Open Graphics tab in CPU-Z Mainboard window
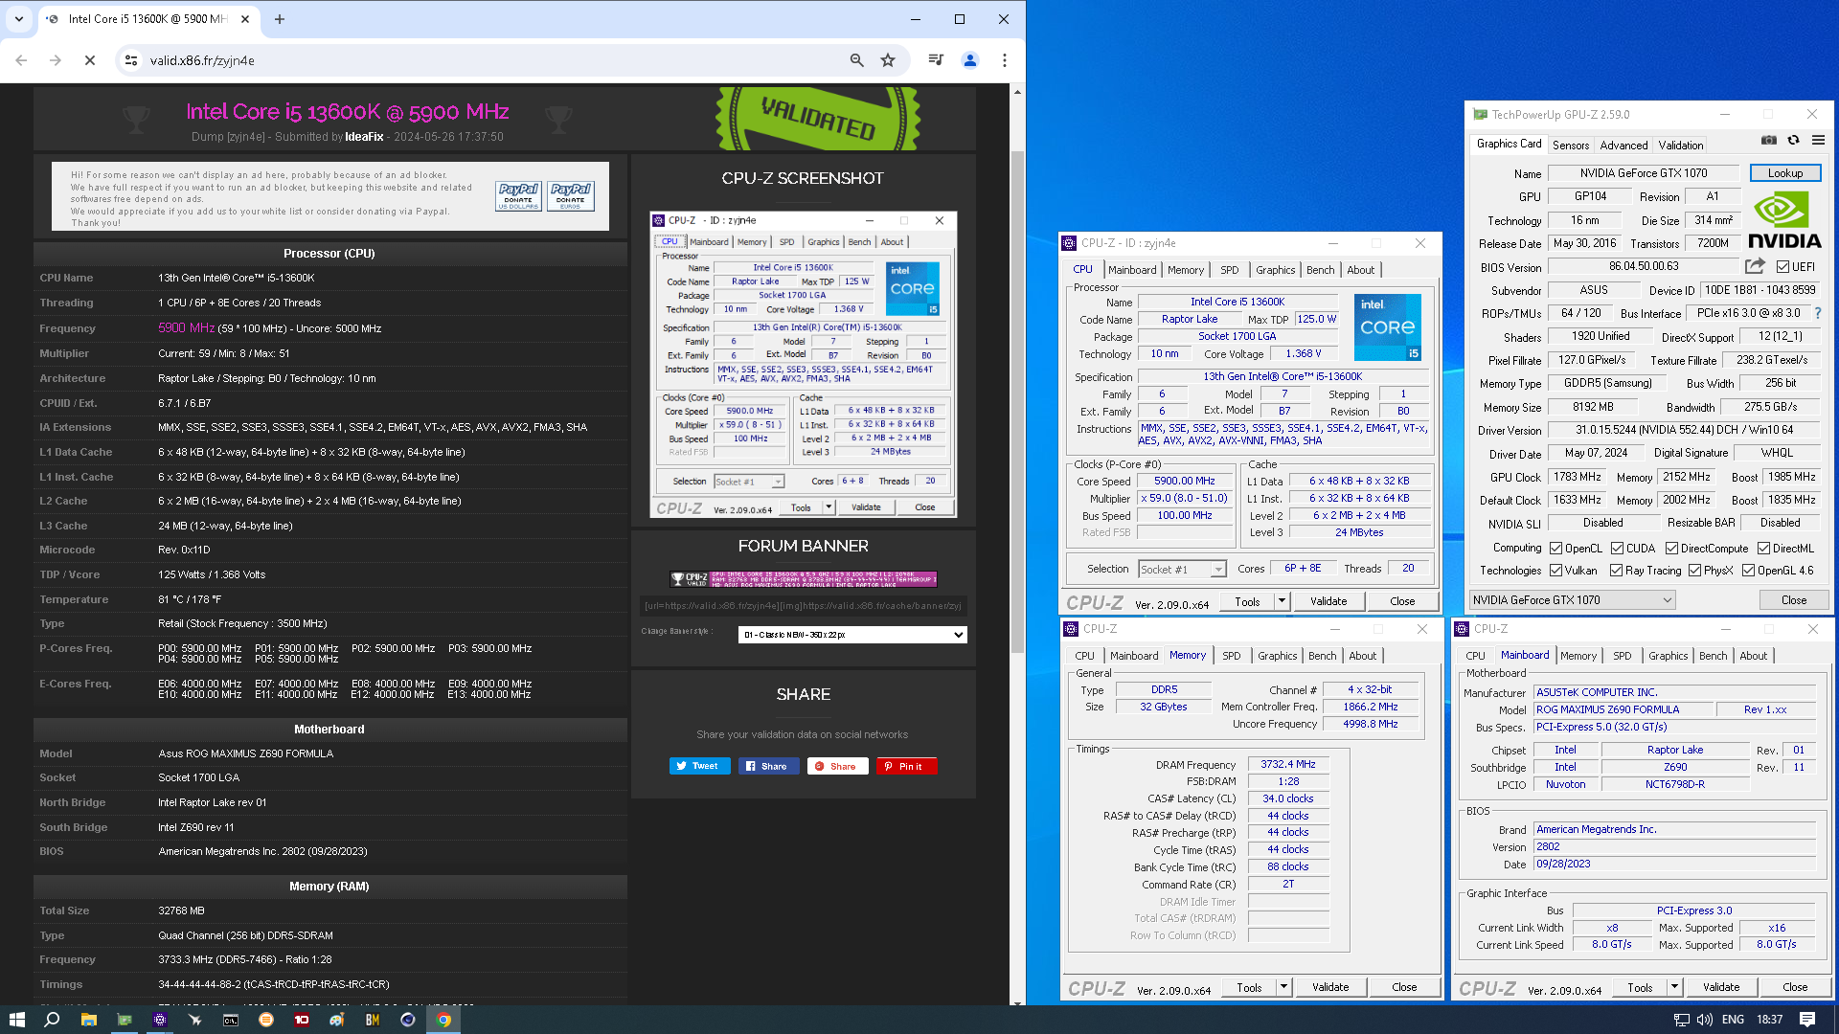The height and width of the screenshot is (1034, 1839). 1669,656
